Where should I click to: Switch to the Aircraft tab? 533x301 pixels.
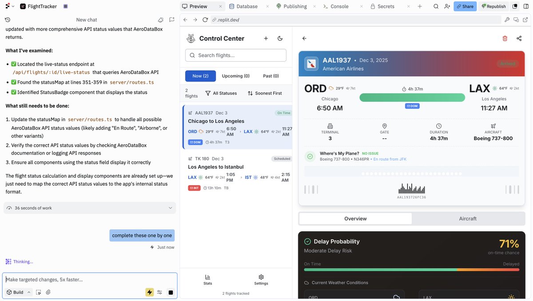468,219
